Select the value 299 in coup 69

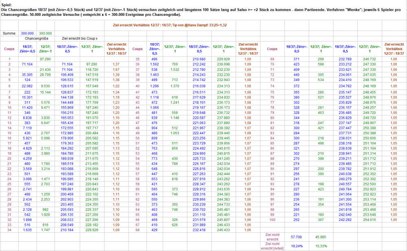tap(321, 59)
